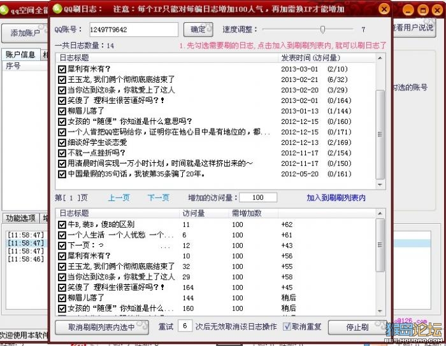Click the 发表时间(访问量) column header

click(326, 58)
